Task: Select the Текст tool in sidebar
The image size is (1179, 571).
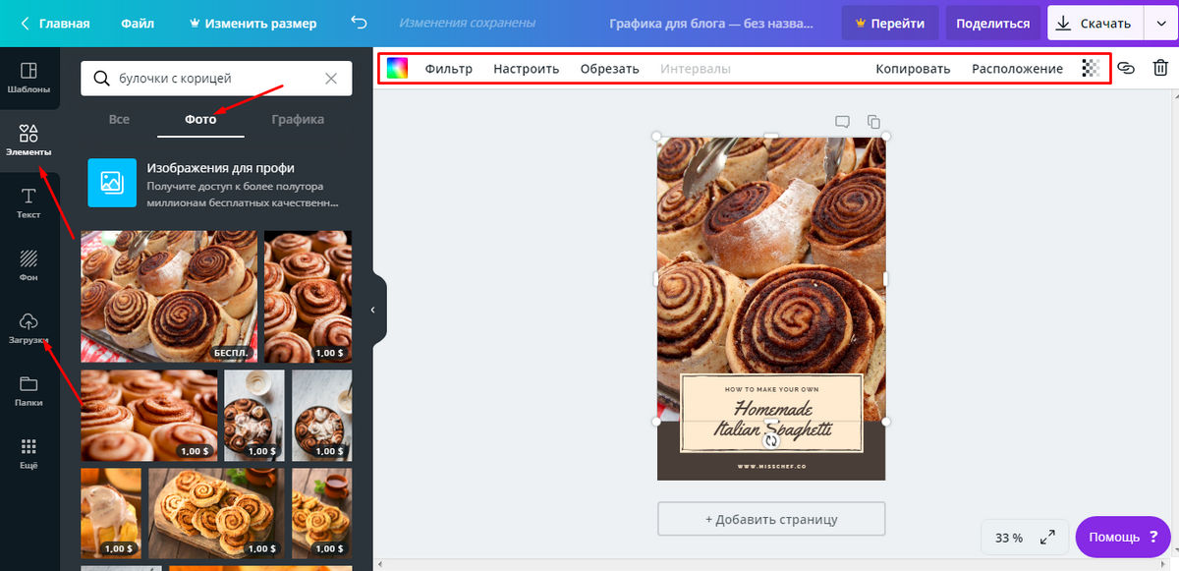Action: pos(28,203)
